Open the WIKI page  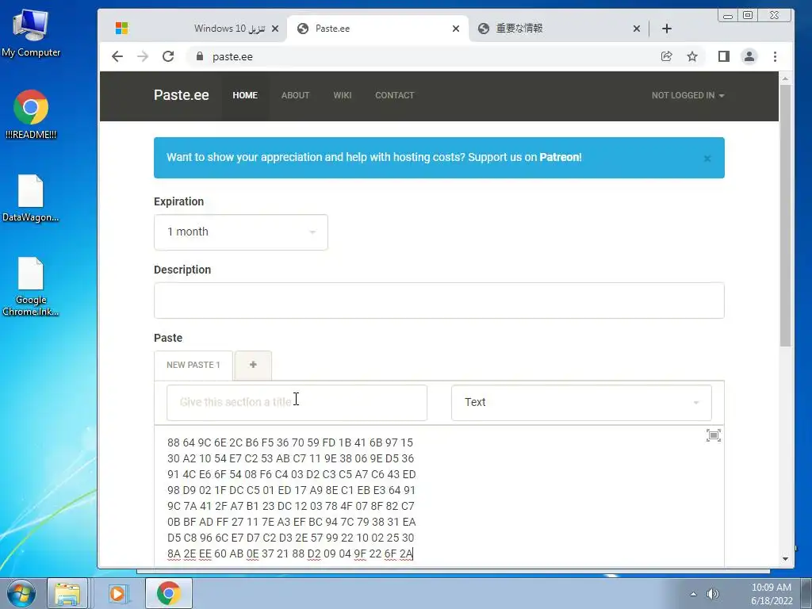pos(343,95)
